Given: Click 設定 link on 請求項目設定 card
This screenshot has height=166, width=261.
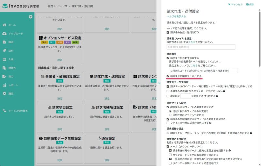Looking at the screenshot, I should (x=60, y=129).
